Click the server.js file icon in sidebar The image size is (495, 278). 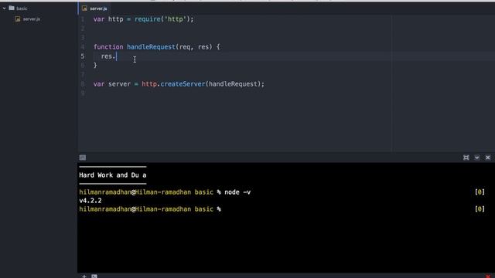click(18, 19)
